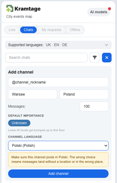The width and height of the screenshot is (117, 183).
Task: Click the Kramtage logo icon
Action: click(x=10, y=8)
